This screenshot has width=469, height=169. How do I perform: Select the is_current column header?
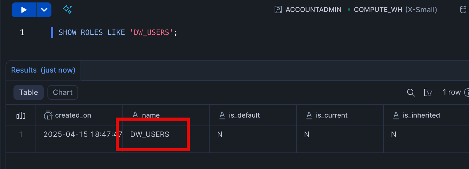point(332,115)
